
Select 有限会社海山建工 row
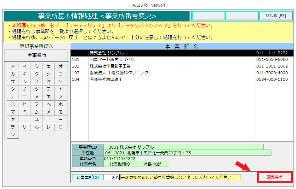click(x=106, y=80)
